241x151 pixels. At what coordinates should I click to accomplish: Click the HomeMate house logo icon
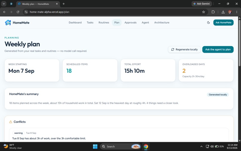pos(8,22)
